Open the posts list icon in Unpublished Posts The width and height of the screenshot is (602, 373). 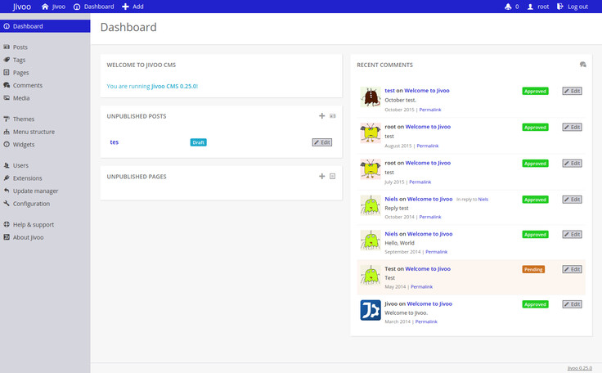(x=333, y=116)
